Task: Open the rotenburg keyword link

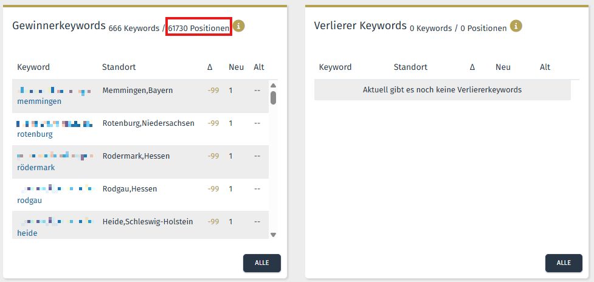Action: coord(35,134)
